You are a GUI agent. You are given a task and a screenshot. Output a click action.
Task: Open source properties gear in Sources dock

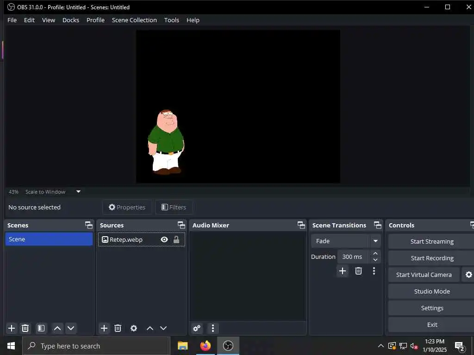tap(134, 328)
